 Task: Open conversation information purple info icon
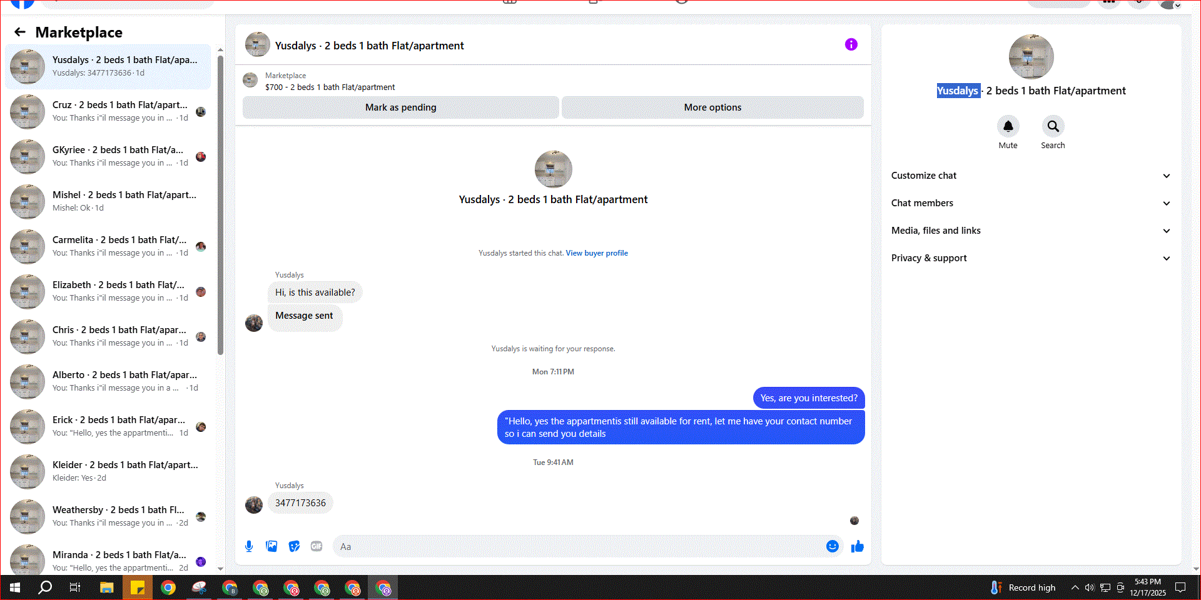tap(851, 44)
